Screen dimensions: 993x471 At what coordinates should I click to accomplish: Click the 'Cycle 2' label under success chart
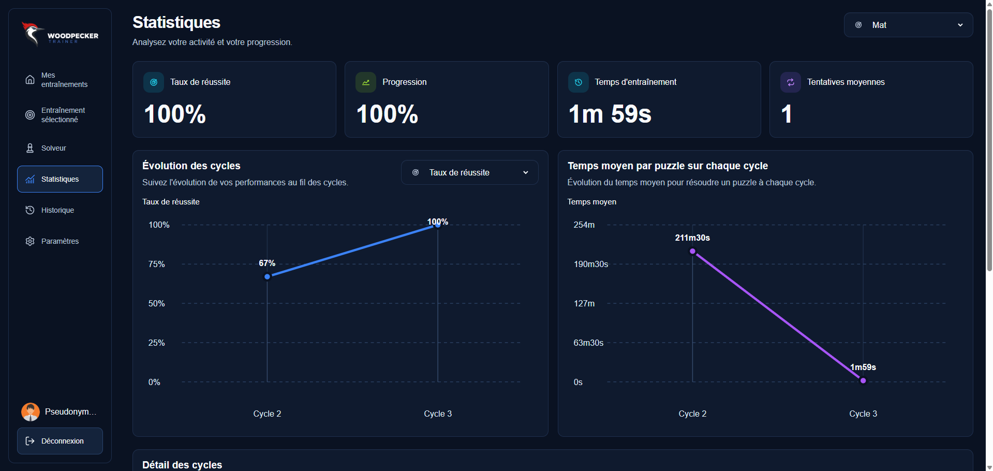coord(267,414)
